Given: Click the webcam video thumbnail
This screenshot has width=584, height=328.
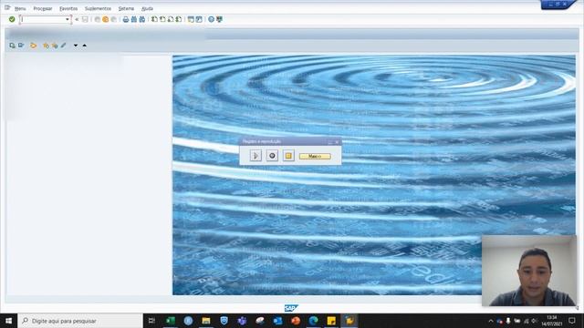Looking at the screenshot, I should tap(529, 271).
